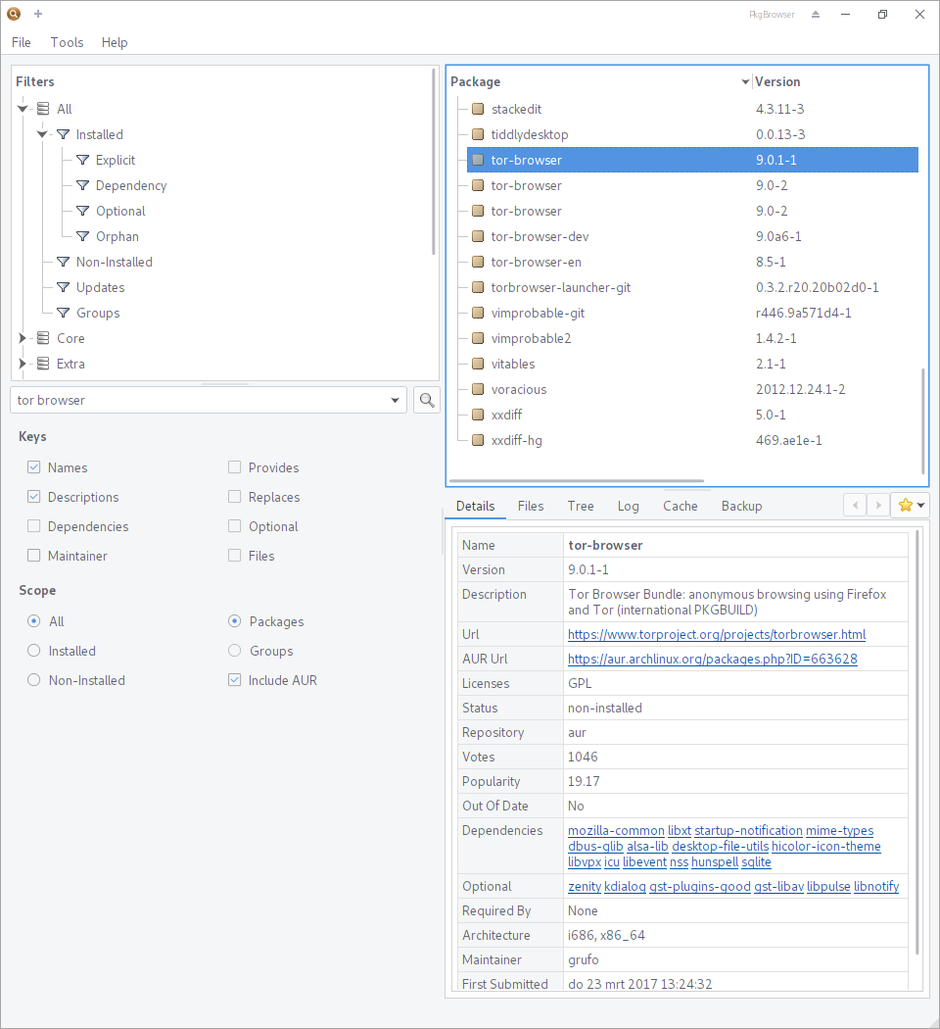Click the Groups filter funnel icon
Screen dimensions: 940x1029
pyautogui.click(x=63, y=313)
